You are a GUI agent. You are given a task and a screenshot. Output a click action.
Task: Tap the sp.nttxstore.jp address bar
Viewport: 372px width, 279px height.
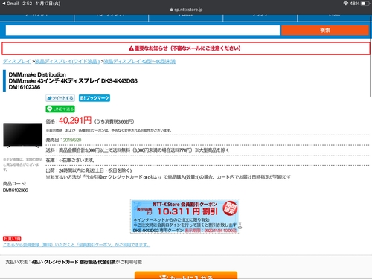point(186,10)
